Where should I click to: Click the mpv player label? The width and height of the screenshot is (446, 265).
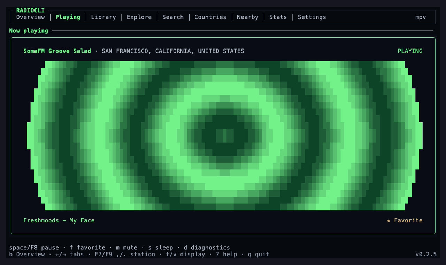click(421, 17)
